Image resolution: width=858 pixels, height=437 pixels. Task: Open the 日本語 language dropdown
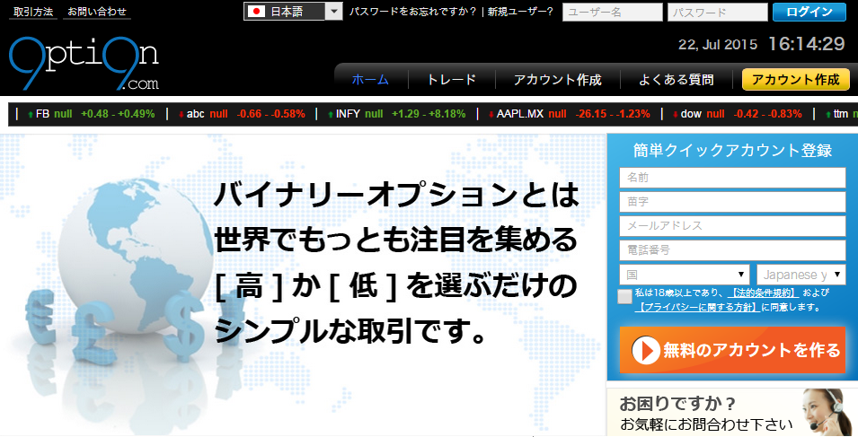[293, 12]
